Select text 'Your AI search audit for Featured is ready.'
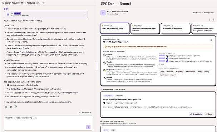The height and width of the screenshot is (132, 217). click(23, 20)
